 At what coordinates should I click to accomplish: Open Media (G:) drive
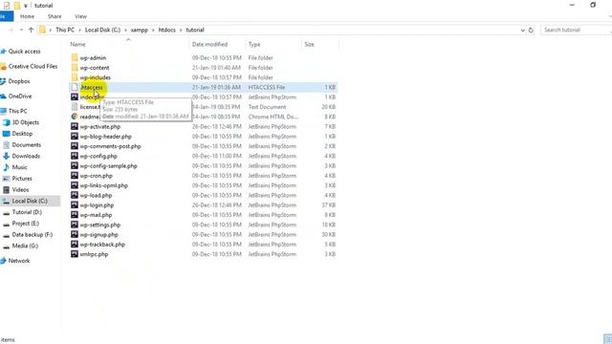(x=25, y=247)
